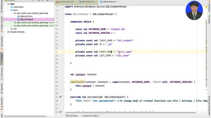Open the Job Explorer side tab

(2, 43)
